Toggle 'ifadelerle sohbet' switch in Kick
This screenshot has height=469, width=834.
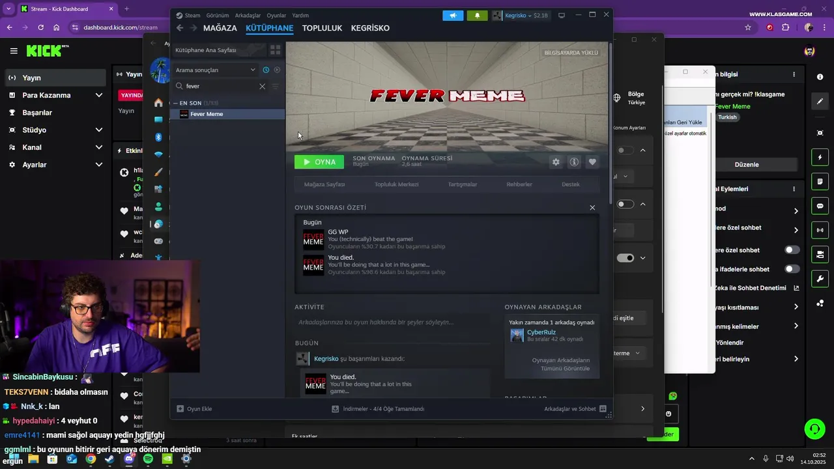pos(792,269)
